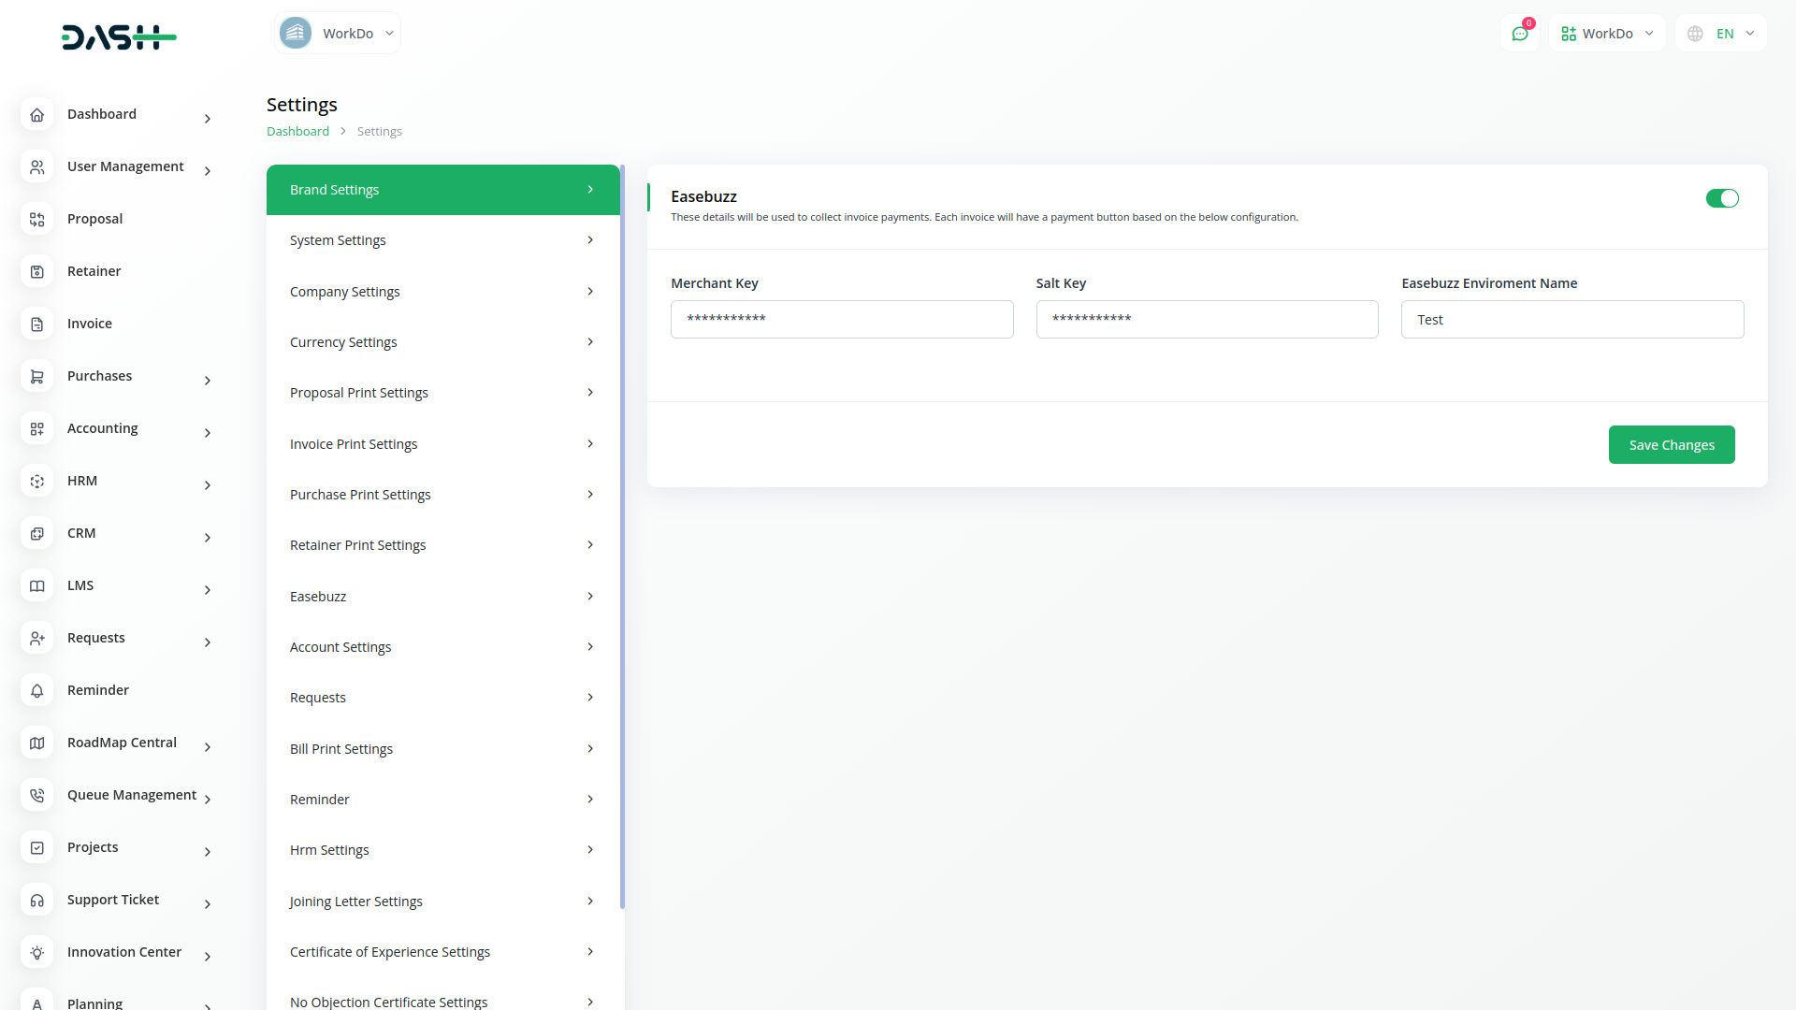Viewport: 1796px width, 1010px height.
Task: Click the Dashboard home icon in sidebar
Action: point(37,115)
